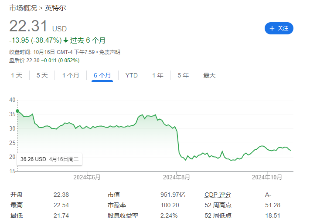Click the 收盘时间 10月16日 timestamp text
310x222 pixels.
click(52, 52)
